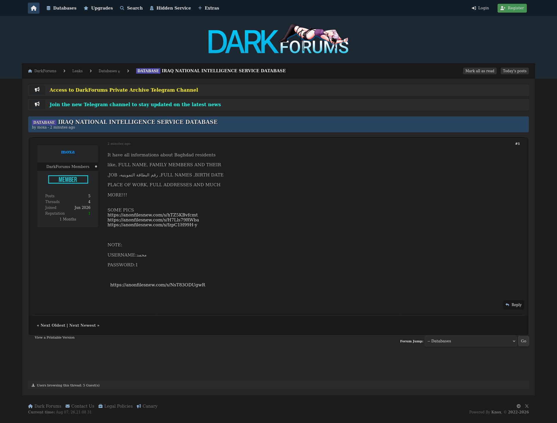
Task: Click the Go button beside Forum Jump
Action: coord(524,341)
